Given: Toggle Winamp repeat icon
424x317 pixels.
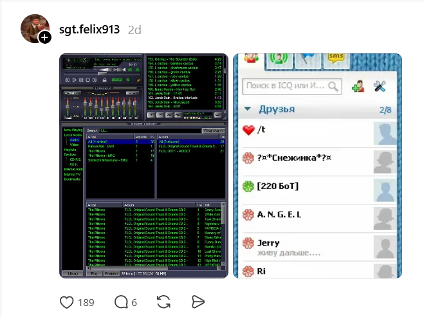Looking at the screenshot, I should (x=128, y=80).
